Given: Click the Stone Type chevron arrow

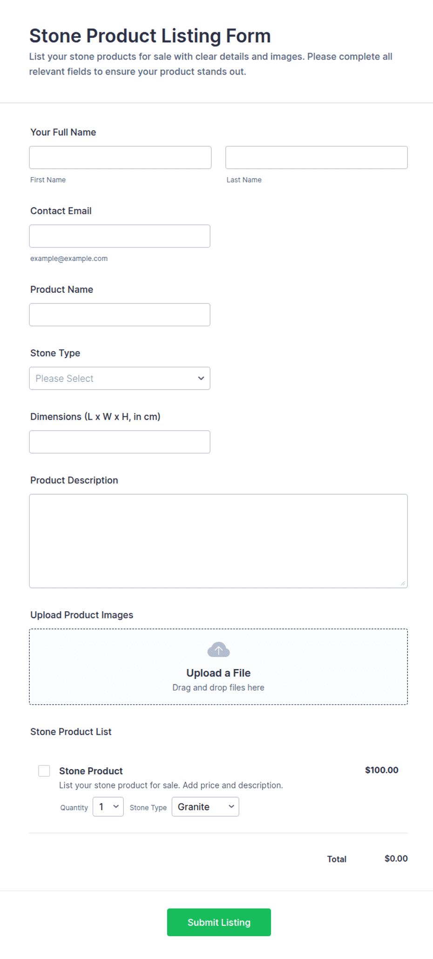Looking at the screenshot, I should click(x=201, y=378).
